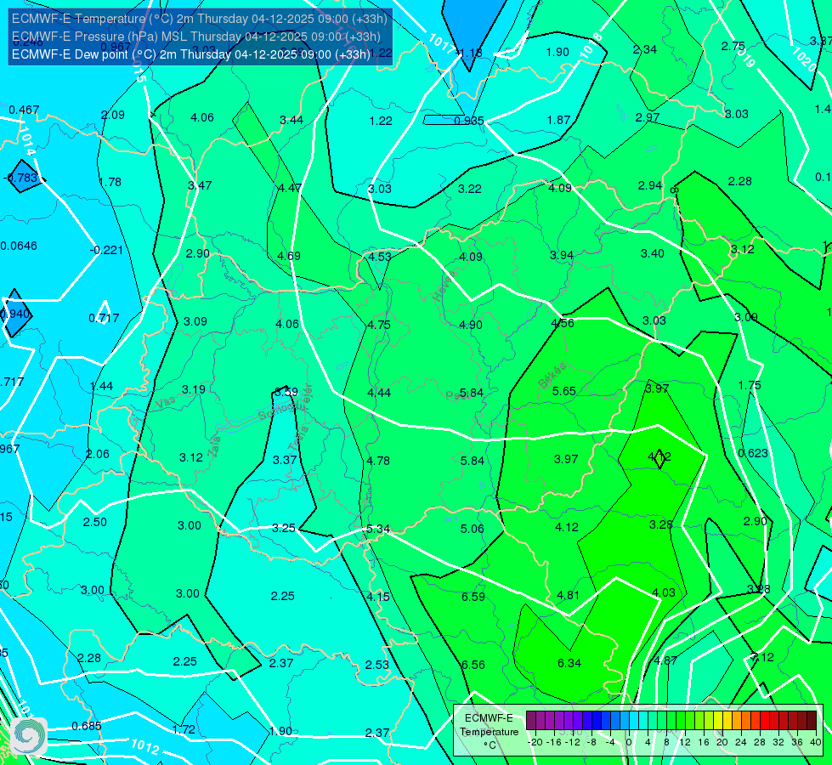This screenshot has width=832, height=765.
Task: Click the '-0.783' temperature value
Action: [20, 178]
